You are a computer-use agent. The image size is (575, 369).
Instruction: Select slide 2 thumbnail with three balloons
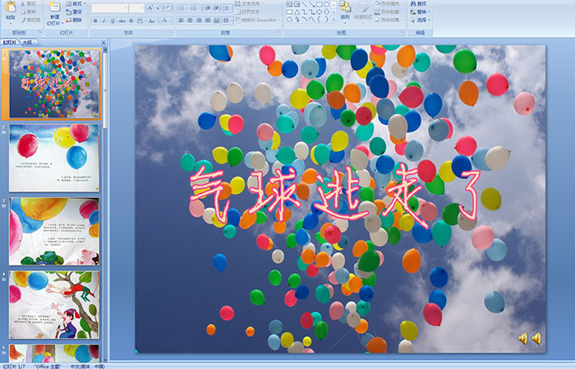point(54,158)
